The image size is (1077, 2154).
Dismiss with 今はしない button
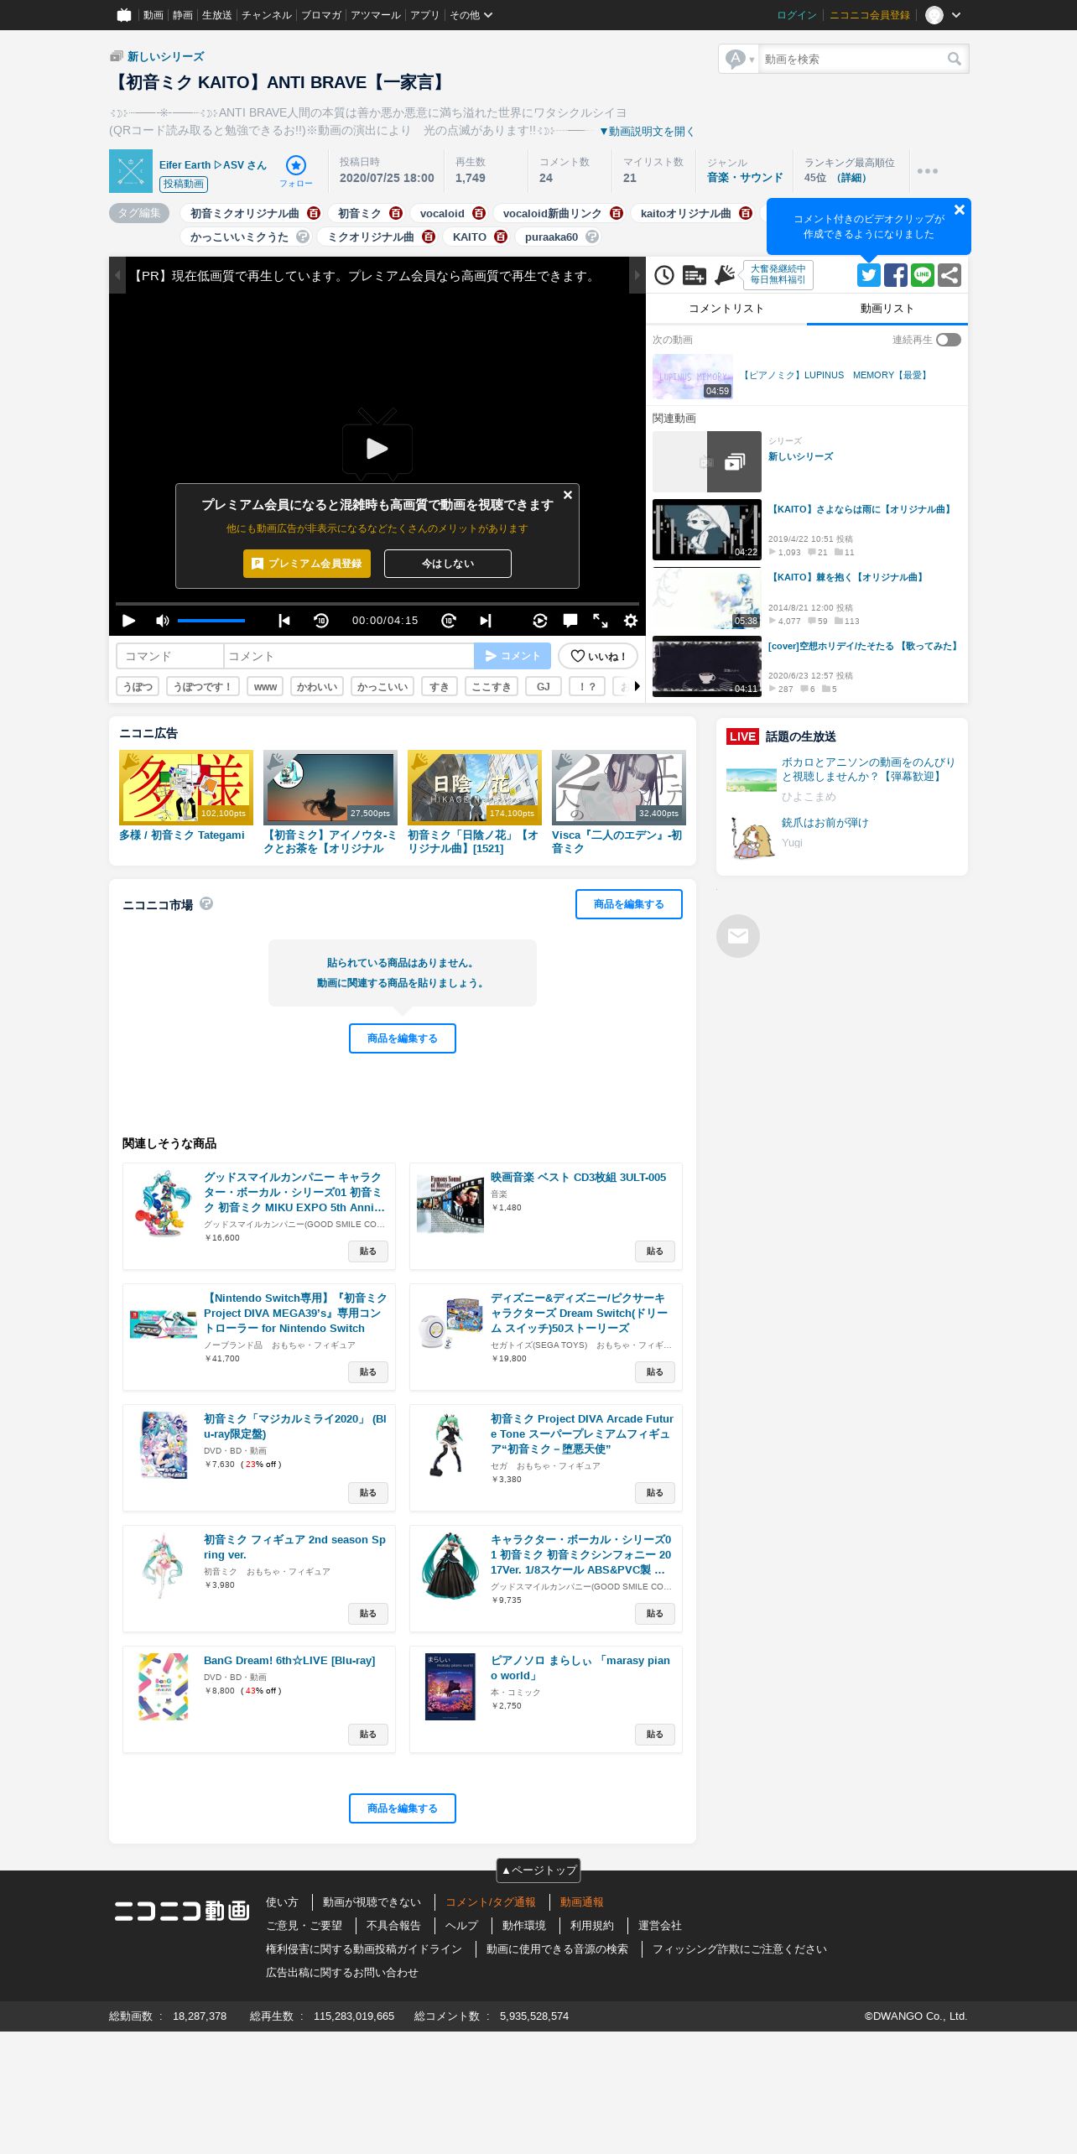click(x=448, y=564)
